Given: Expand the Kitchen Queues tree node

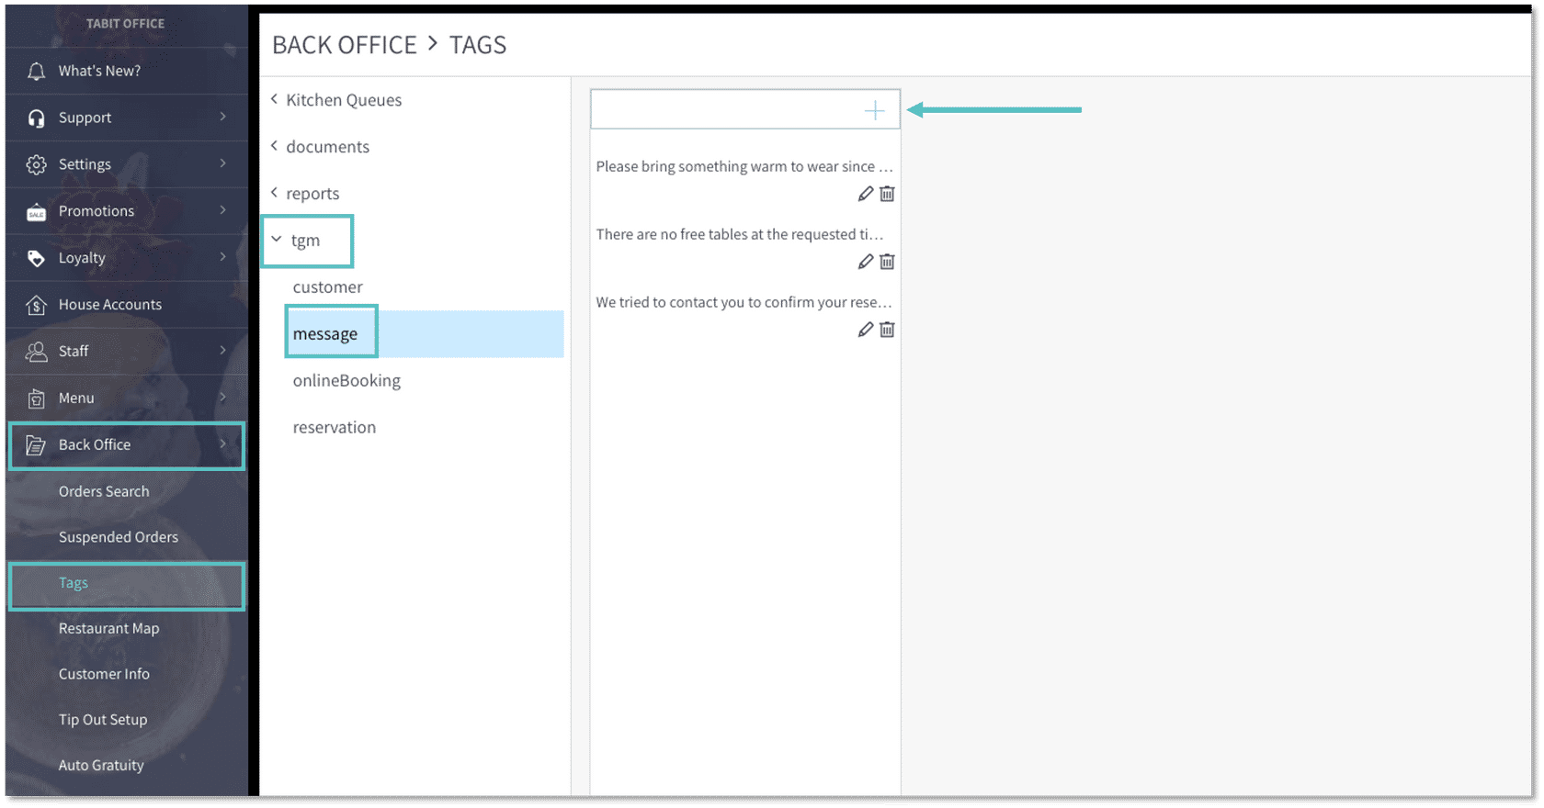Looking at the screenshot, I should pyautogui.click(x=274, y=99).
